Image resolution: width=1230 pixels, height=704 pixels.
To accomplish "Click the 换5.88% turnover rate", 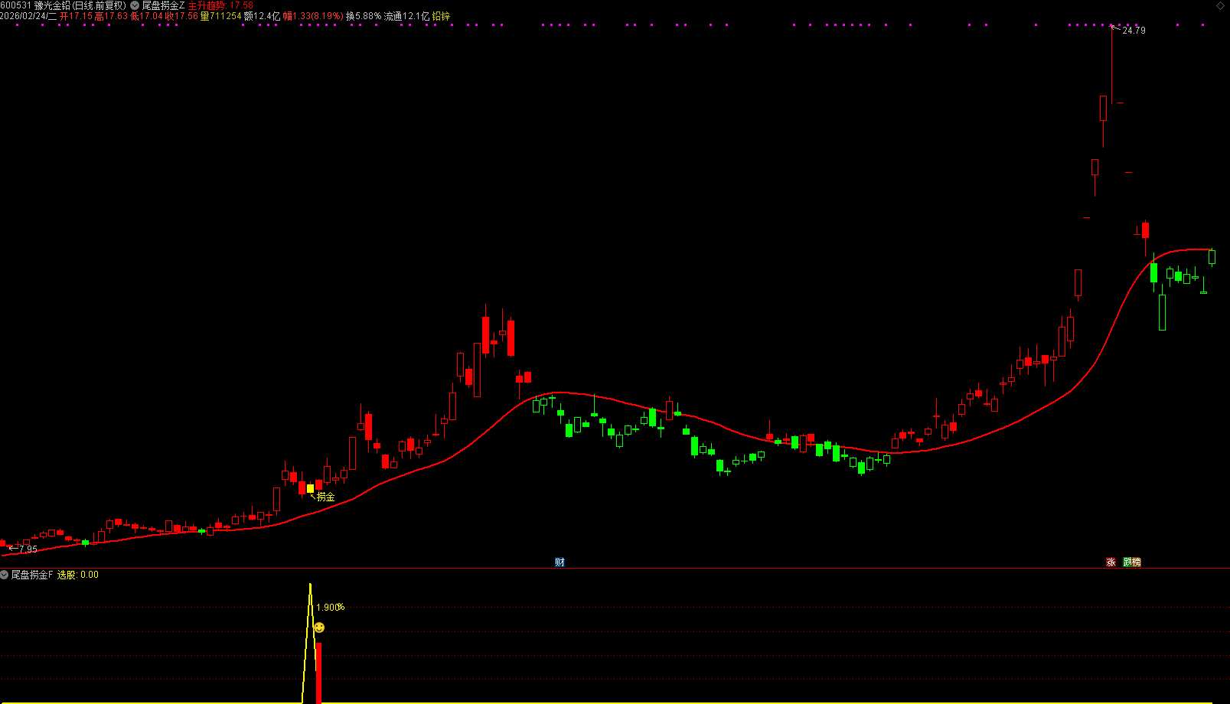I will 364,16.
